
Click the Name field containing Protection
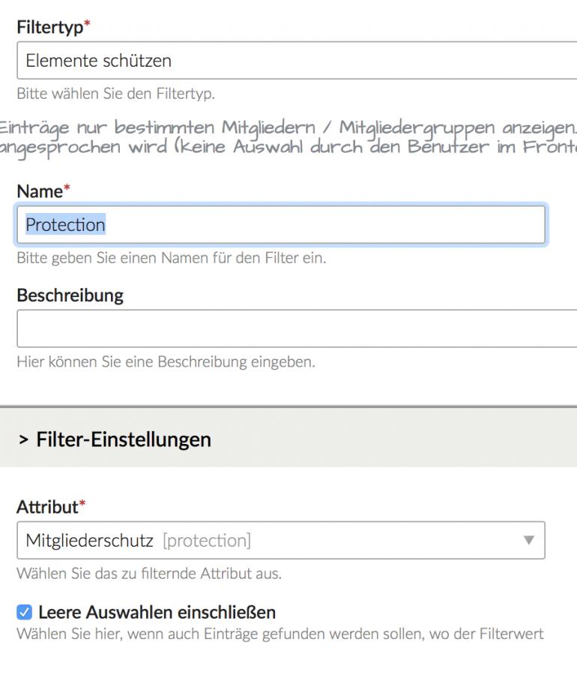[281, 225]
